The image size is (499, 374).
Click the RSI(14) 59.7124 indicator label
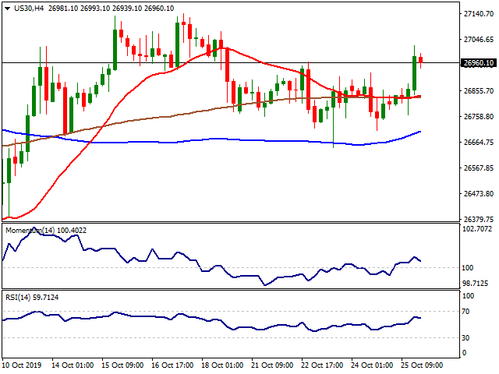(32, 298)
